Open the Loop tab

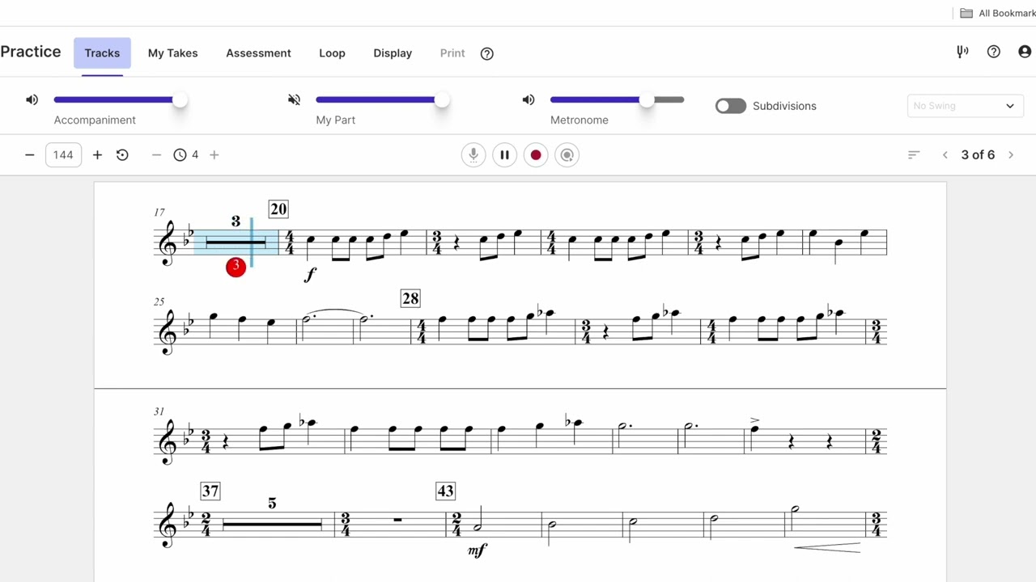(332, 53)
